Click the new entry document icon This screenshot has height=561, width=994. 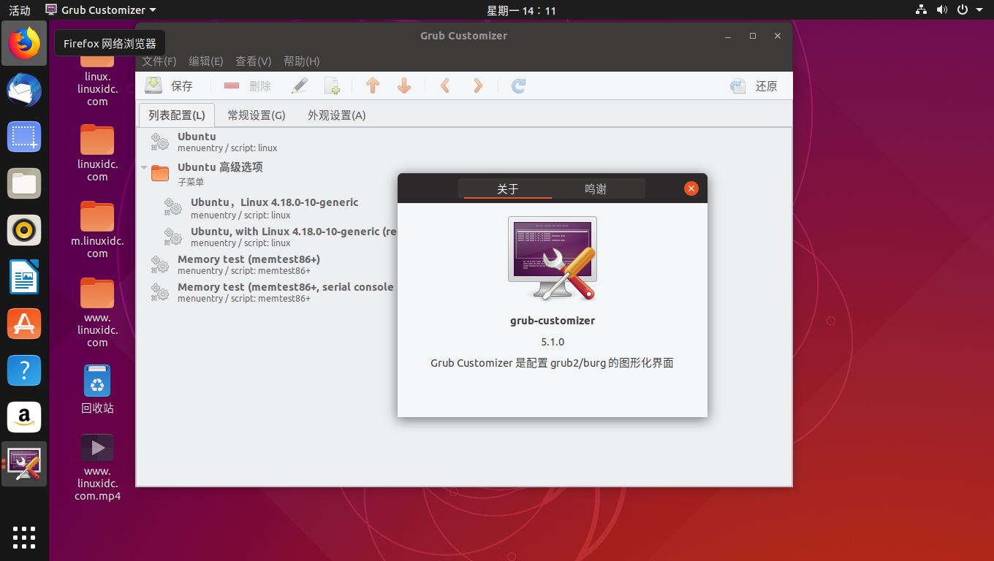pos(333,85)
